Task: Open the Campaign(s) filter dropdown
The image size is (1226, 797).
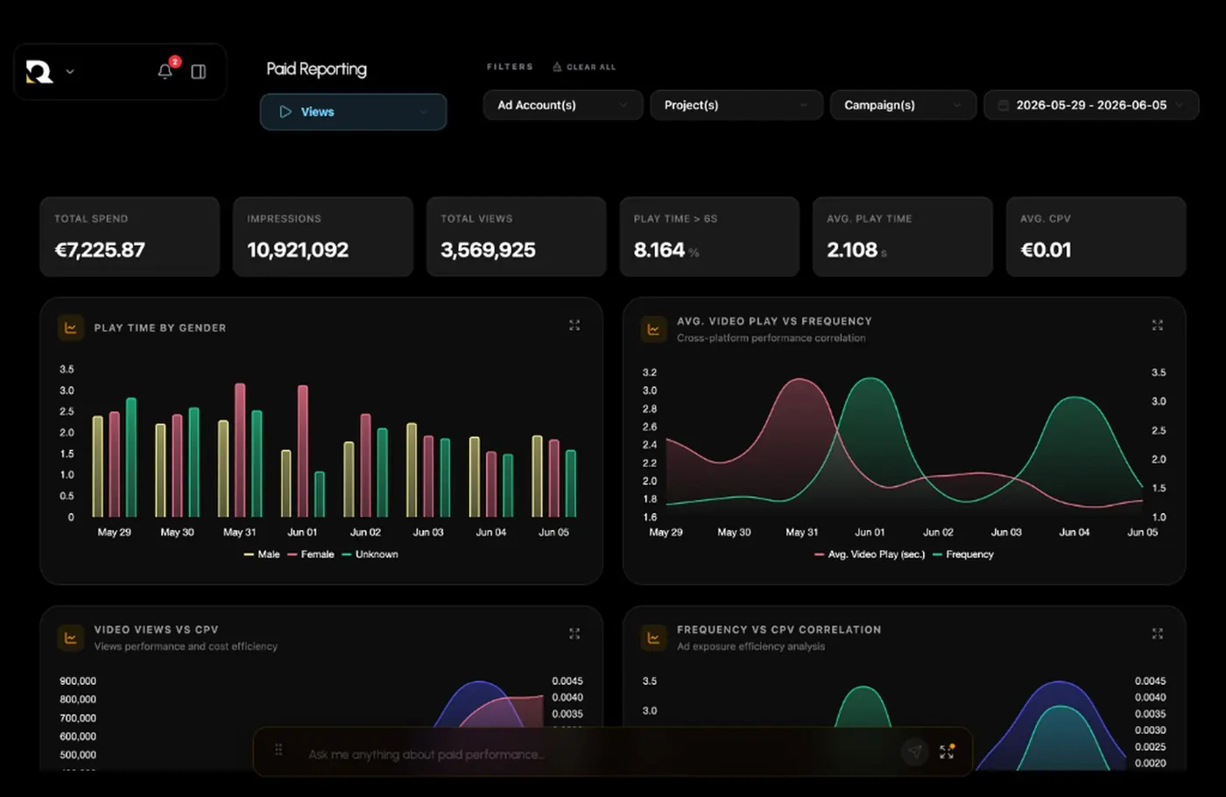Action: (903, 105)
